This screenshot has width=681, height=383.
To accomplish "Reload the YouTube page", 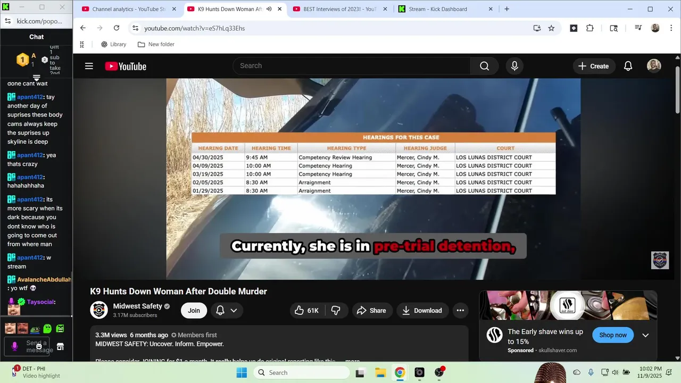I will [x=117, y=28].
